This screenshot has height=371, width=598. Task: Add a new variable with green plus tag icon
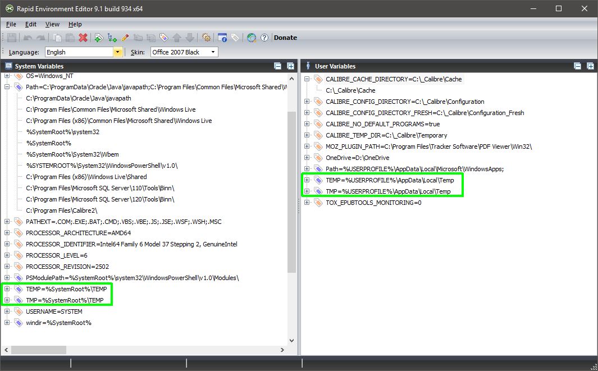coord(99,38)
